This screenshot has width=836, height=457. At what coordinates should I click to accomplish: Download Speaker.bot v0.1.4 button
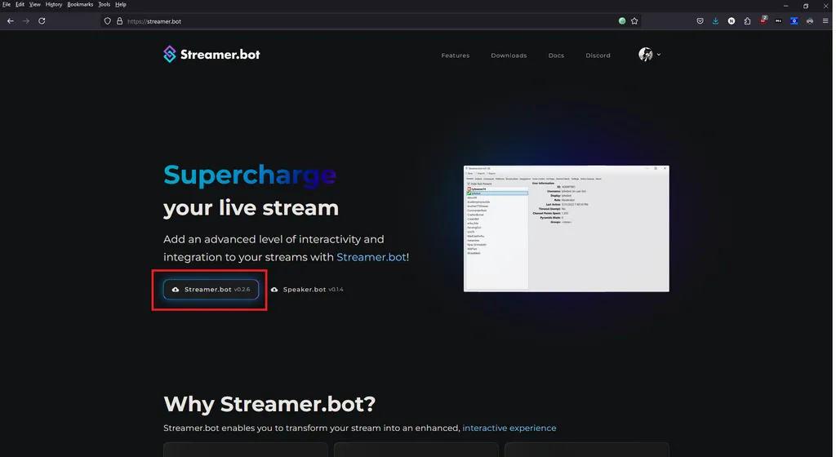[x=307, y=289]
